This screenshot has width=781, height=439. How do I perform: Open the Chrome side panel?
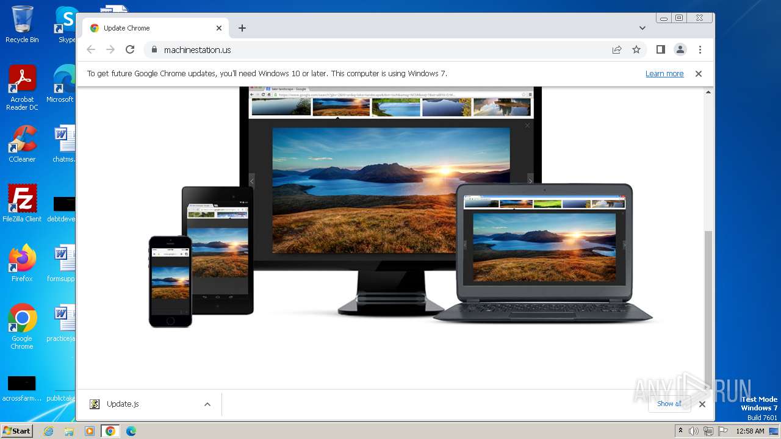660,50
